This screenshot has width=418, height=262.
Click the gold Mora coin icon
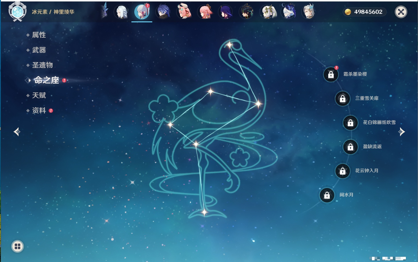click(348, 12)
